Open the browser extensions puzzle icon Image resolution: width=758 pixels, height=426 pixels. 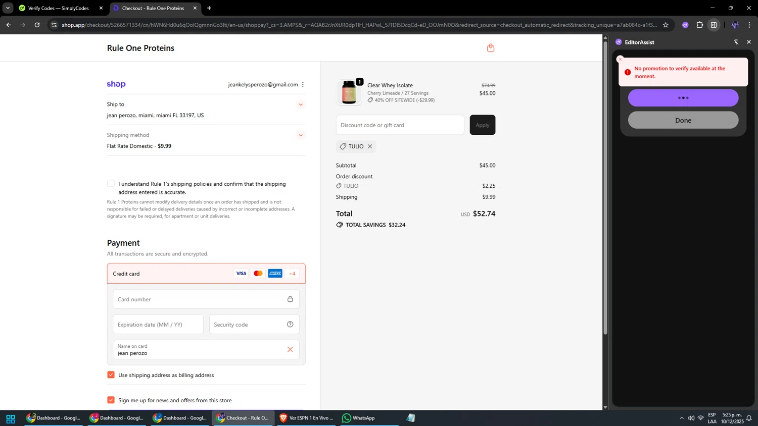point(699,25)
